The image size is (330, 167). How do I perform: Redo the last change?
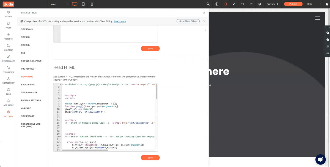251,4
